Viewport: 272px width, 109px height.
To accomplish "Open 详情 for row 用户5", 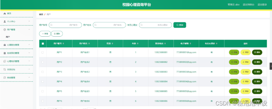I will (x=234, y=91).
